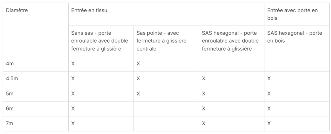
Task: Select the 4.5m X under SAS hexagonal porte enroulable
Action: click(x=204, y=79)
